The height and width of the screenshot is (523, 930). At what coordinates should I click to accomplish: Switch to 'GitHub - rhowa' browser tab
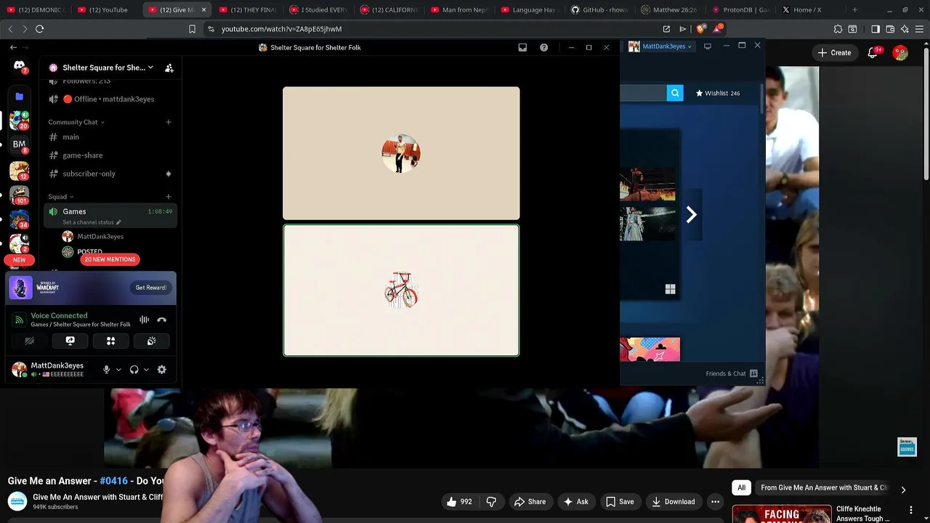click(x=600, y=10)
